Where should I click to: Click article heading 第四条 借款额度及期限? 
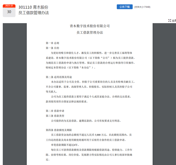coord(59,130)
